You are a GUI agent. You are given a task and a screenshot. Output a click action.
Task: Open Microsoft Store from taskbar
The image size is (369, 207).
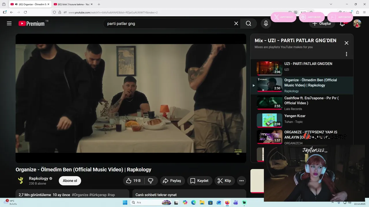(x=210, y=202)
